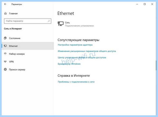Open the Набор номера section
The image size is (158, 117).
point(28,54)
